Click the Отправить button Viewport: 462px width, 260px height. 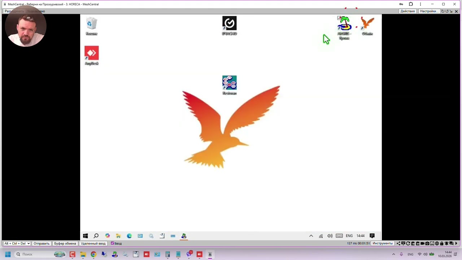(42, 243)
